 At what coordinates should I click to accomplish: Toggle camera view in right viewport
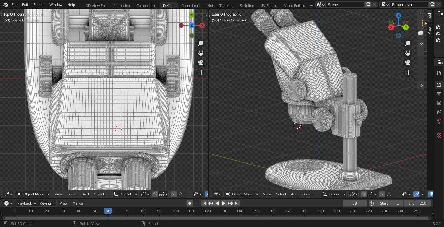pos(408,63)
